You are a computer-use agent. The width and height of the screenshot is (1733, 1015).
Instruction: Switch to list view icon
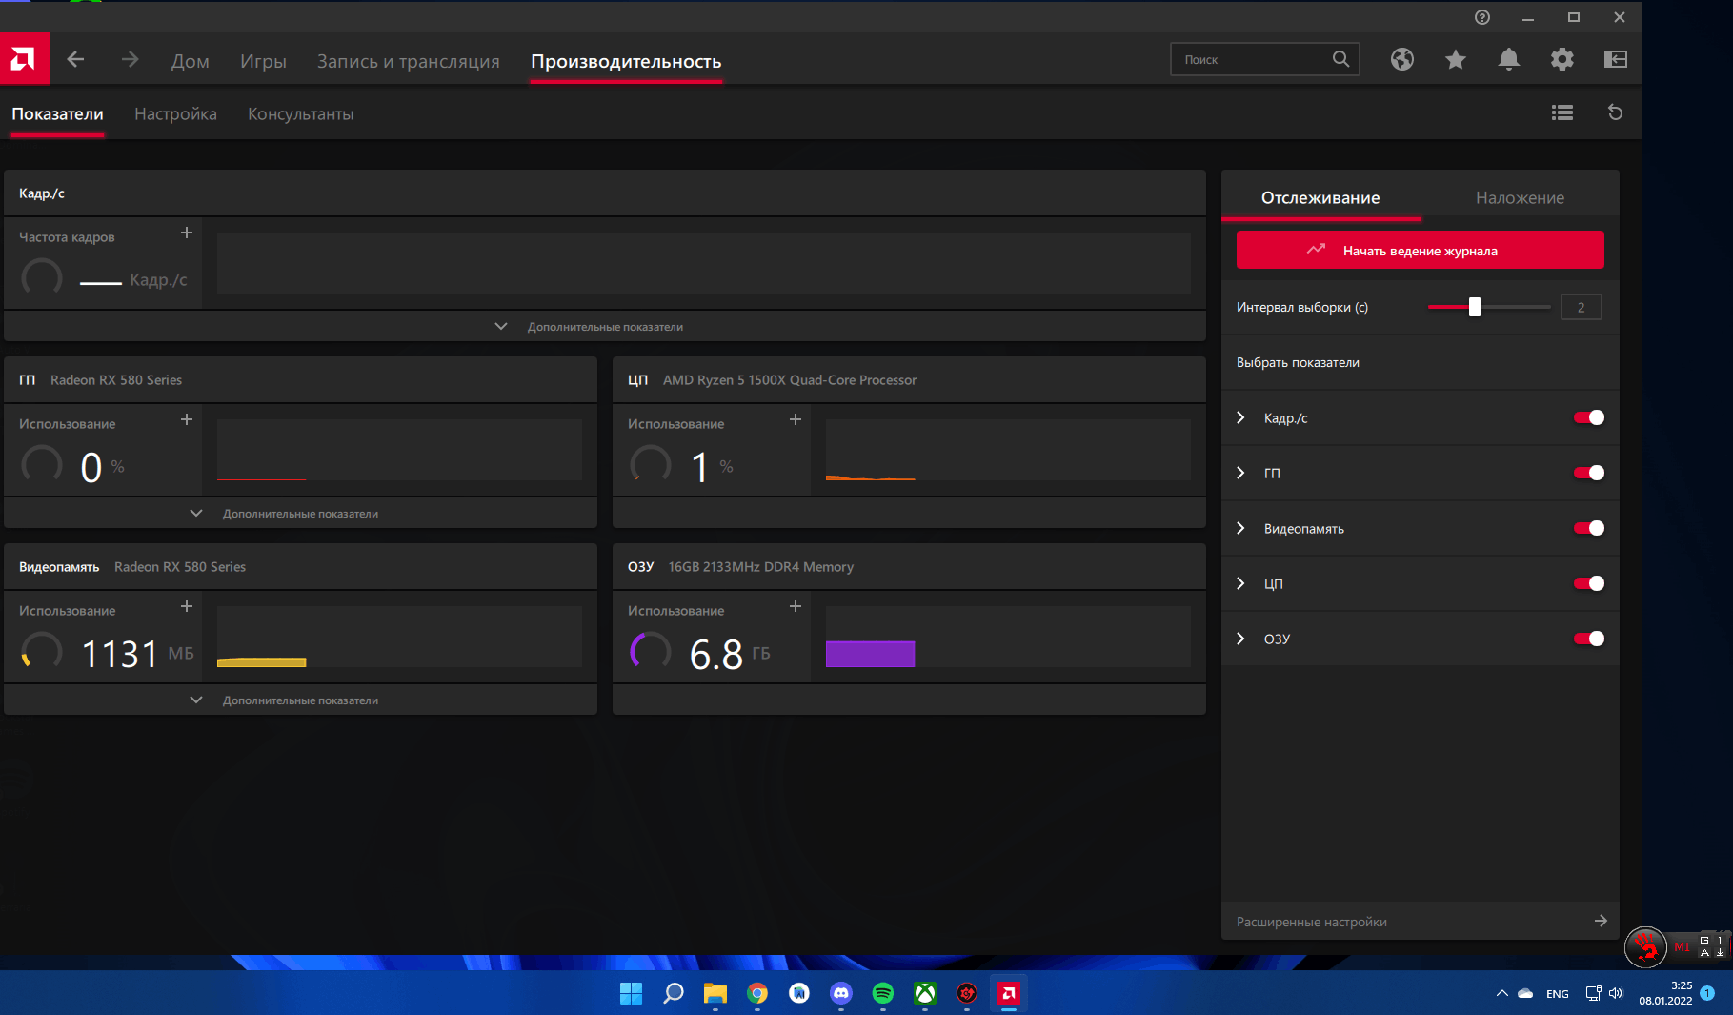(x=1562, y=112)
